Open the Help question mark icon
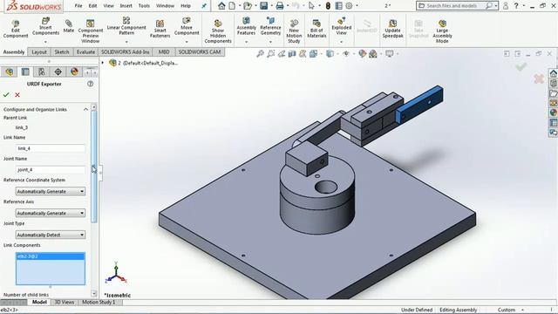The image size is (558, 314). (x=516, y=6)
